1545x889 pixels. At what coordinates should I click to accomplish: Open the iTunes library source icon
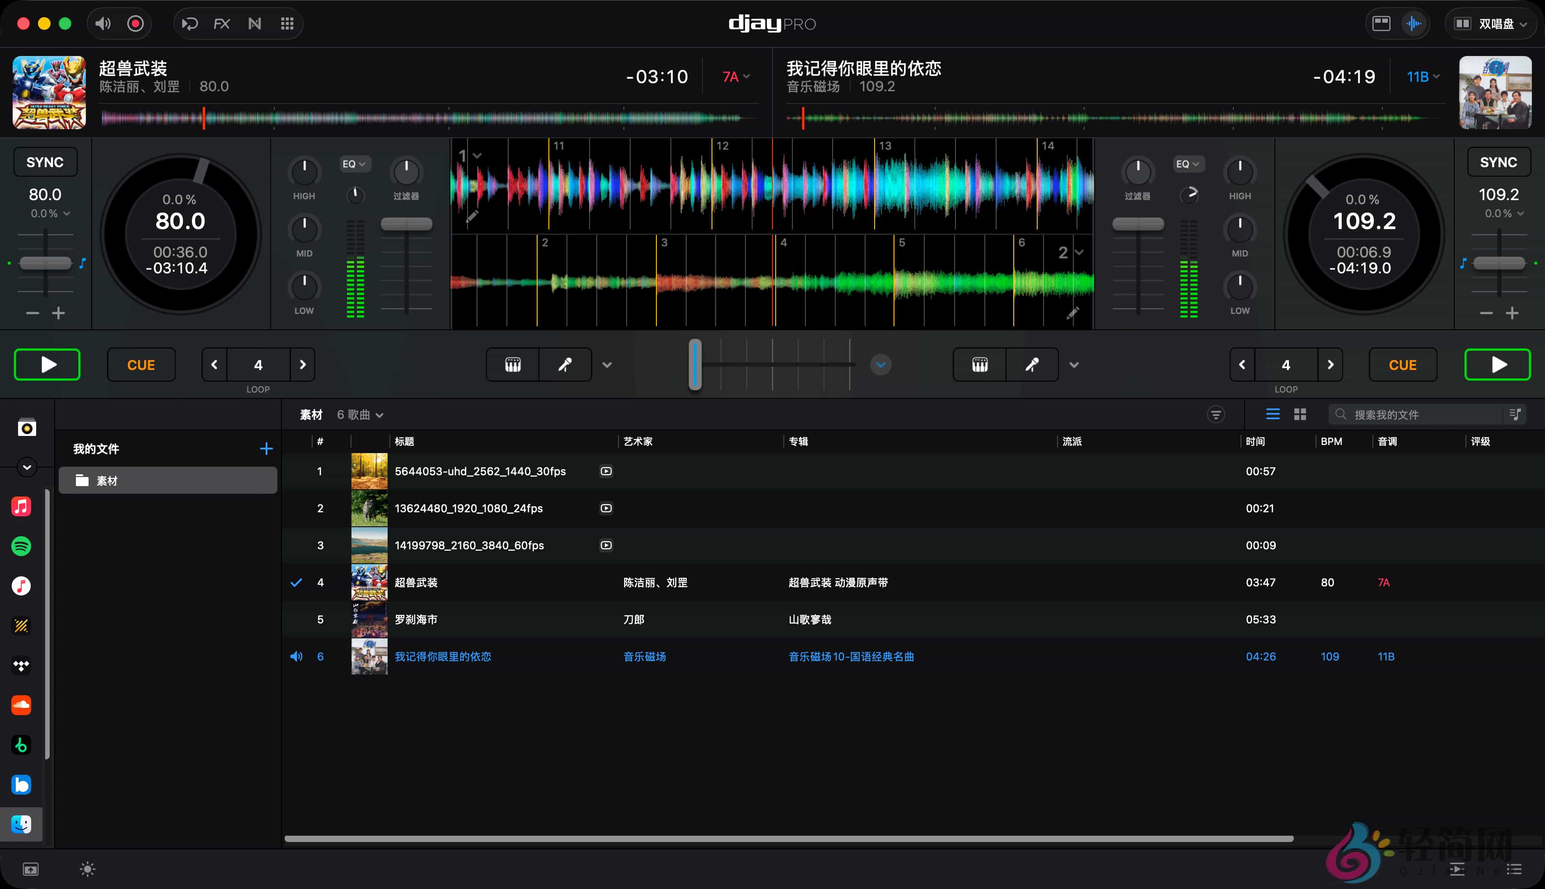click(21, 585)
